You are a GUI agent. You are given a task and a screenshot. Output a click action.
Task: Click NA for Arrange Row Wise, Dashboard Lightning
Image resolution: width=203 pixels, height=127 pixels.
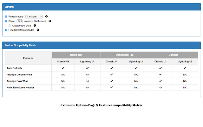tap(136, 81)
